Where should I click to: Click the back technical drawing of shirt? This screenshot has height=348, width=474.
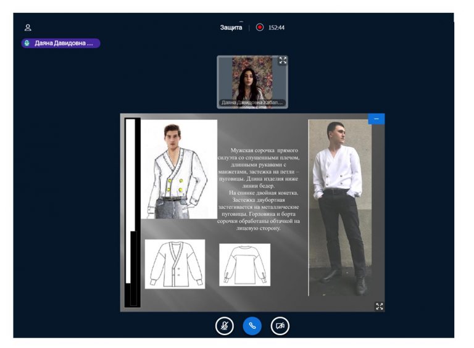244,265
